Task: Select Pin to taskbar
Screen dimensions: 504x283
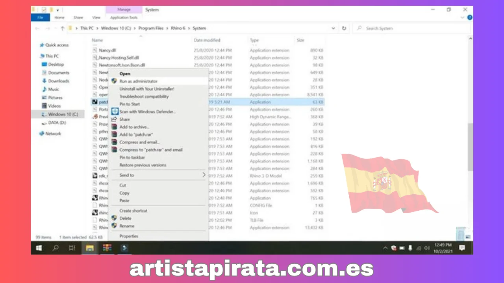Action: point(132,157)
